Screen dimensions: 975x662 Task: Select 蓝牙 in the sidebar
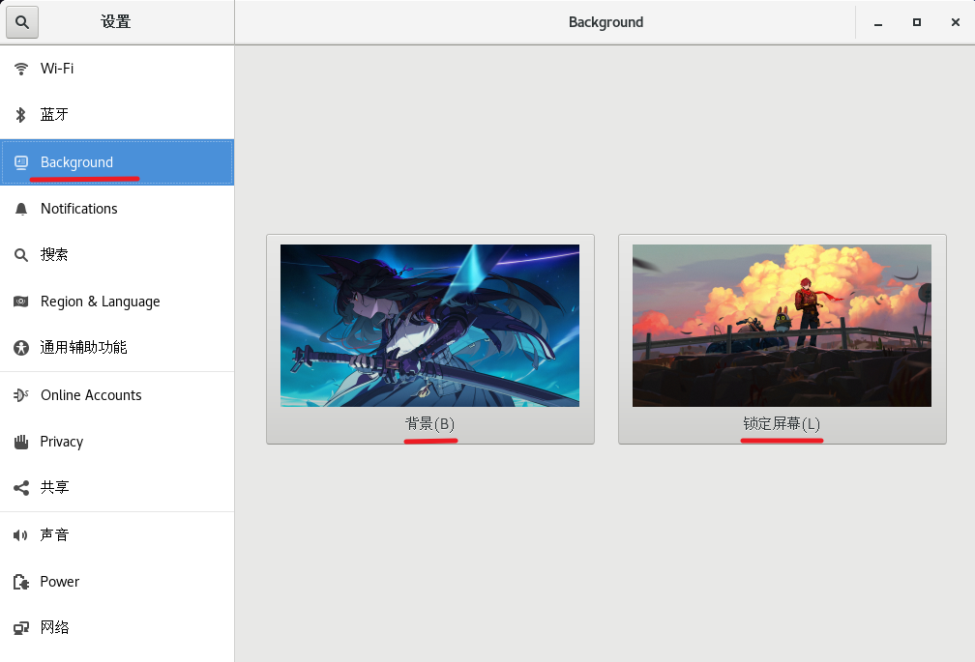pos(117,115)
